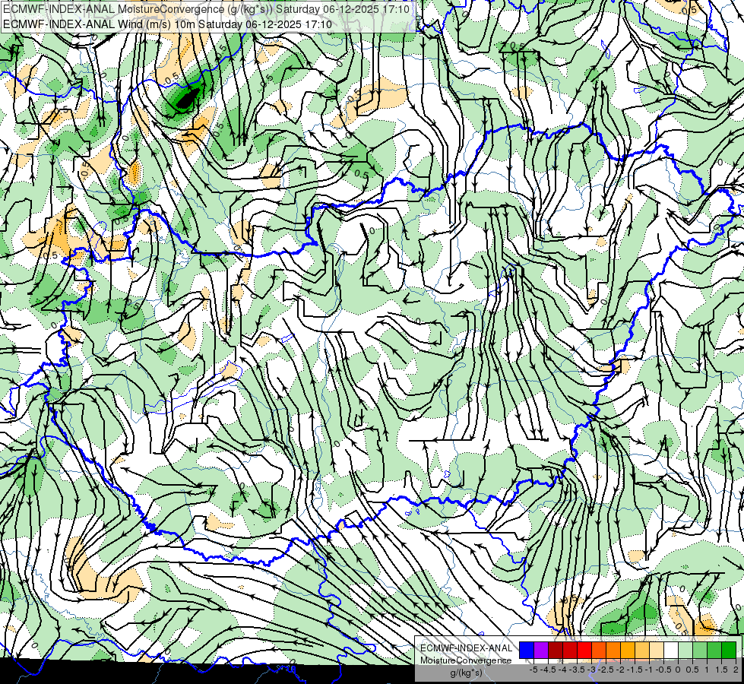Image resolution: width=744 pixels, height=684 pixels.
Task: Click the '-1.5' legend tick label
Action: coord(635,670)
